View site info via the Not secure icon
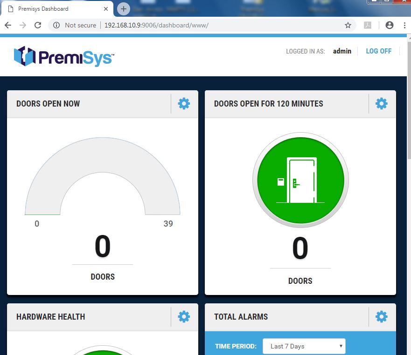This screenshot has width=411, height=355. click(x=56, y=25)
